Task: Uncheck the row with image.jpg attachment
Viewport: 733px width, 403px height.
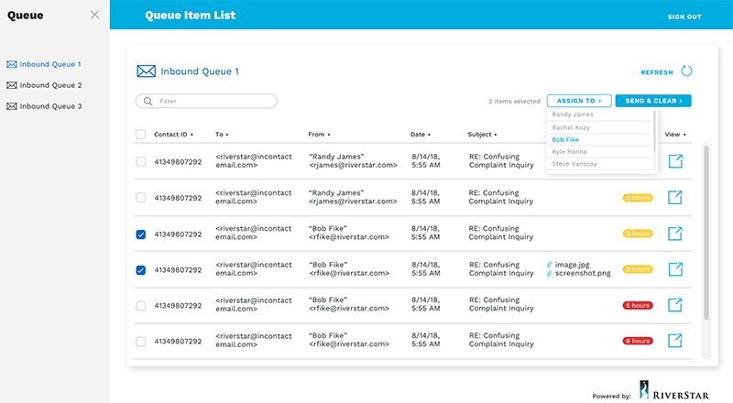Action: point(141,270)
